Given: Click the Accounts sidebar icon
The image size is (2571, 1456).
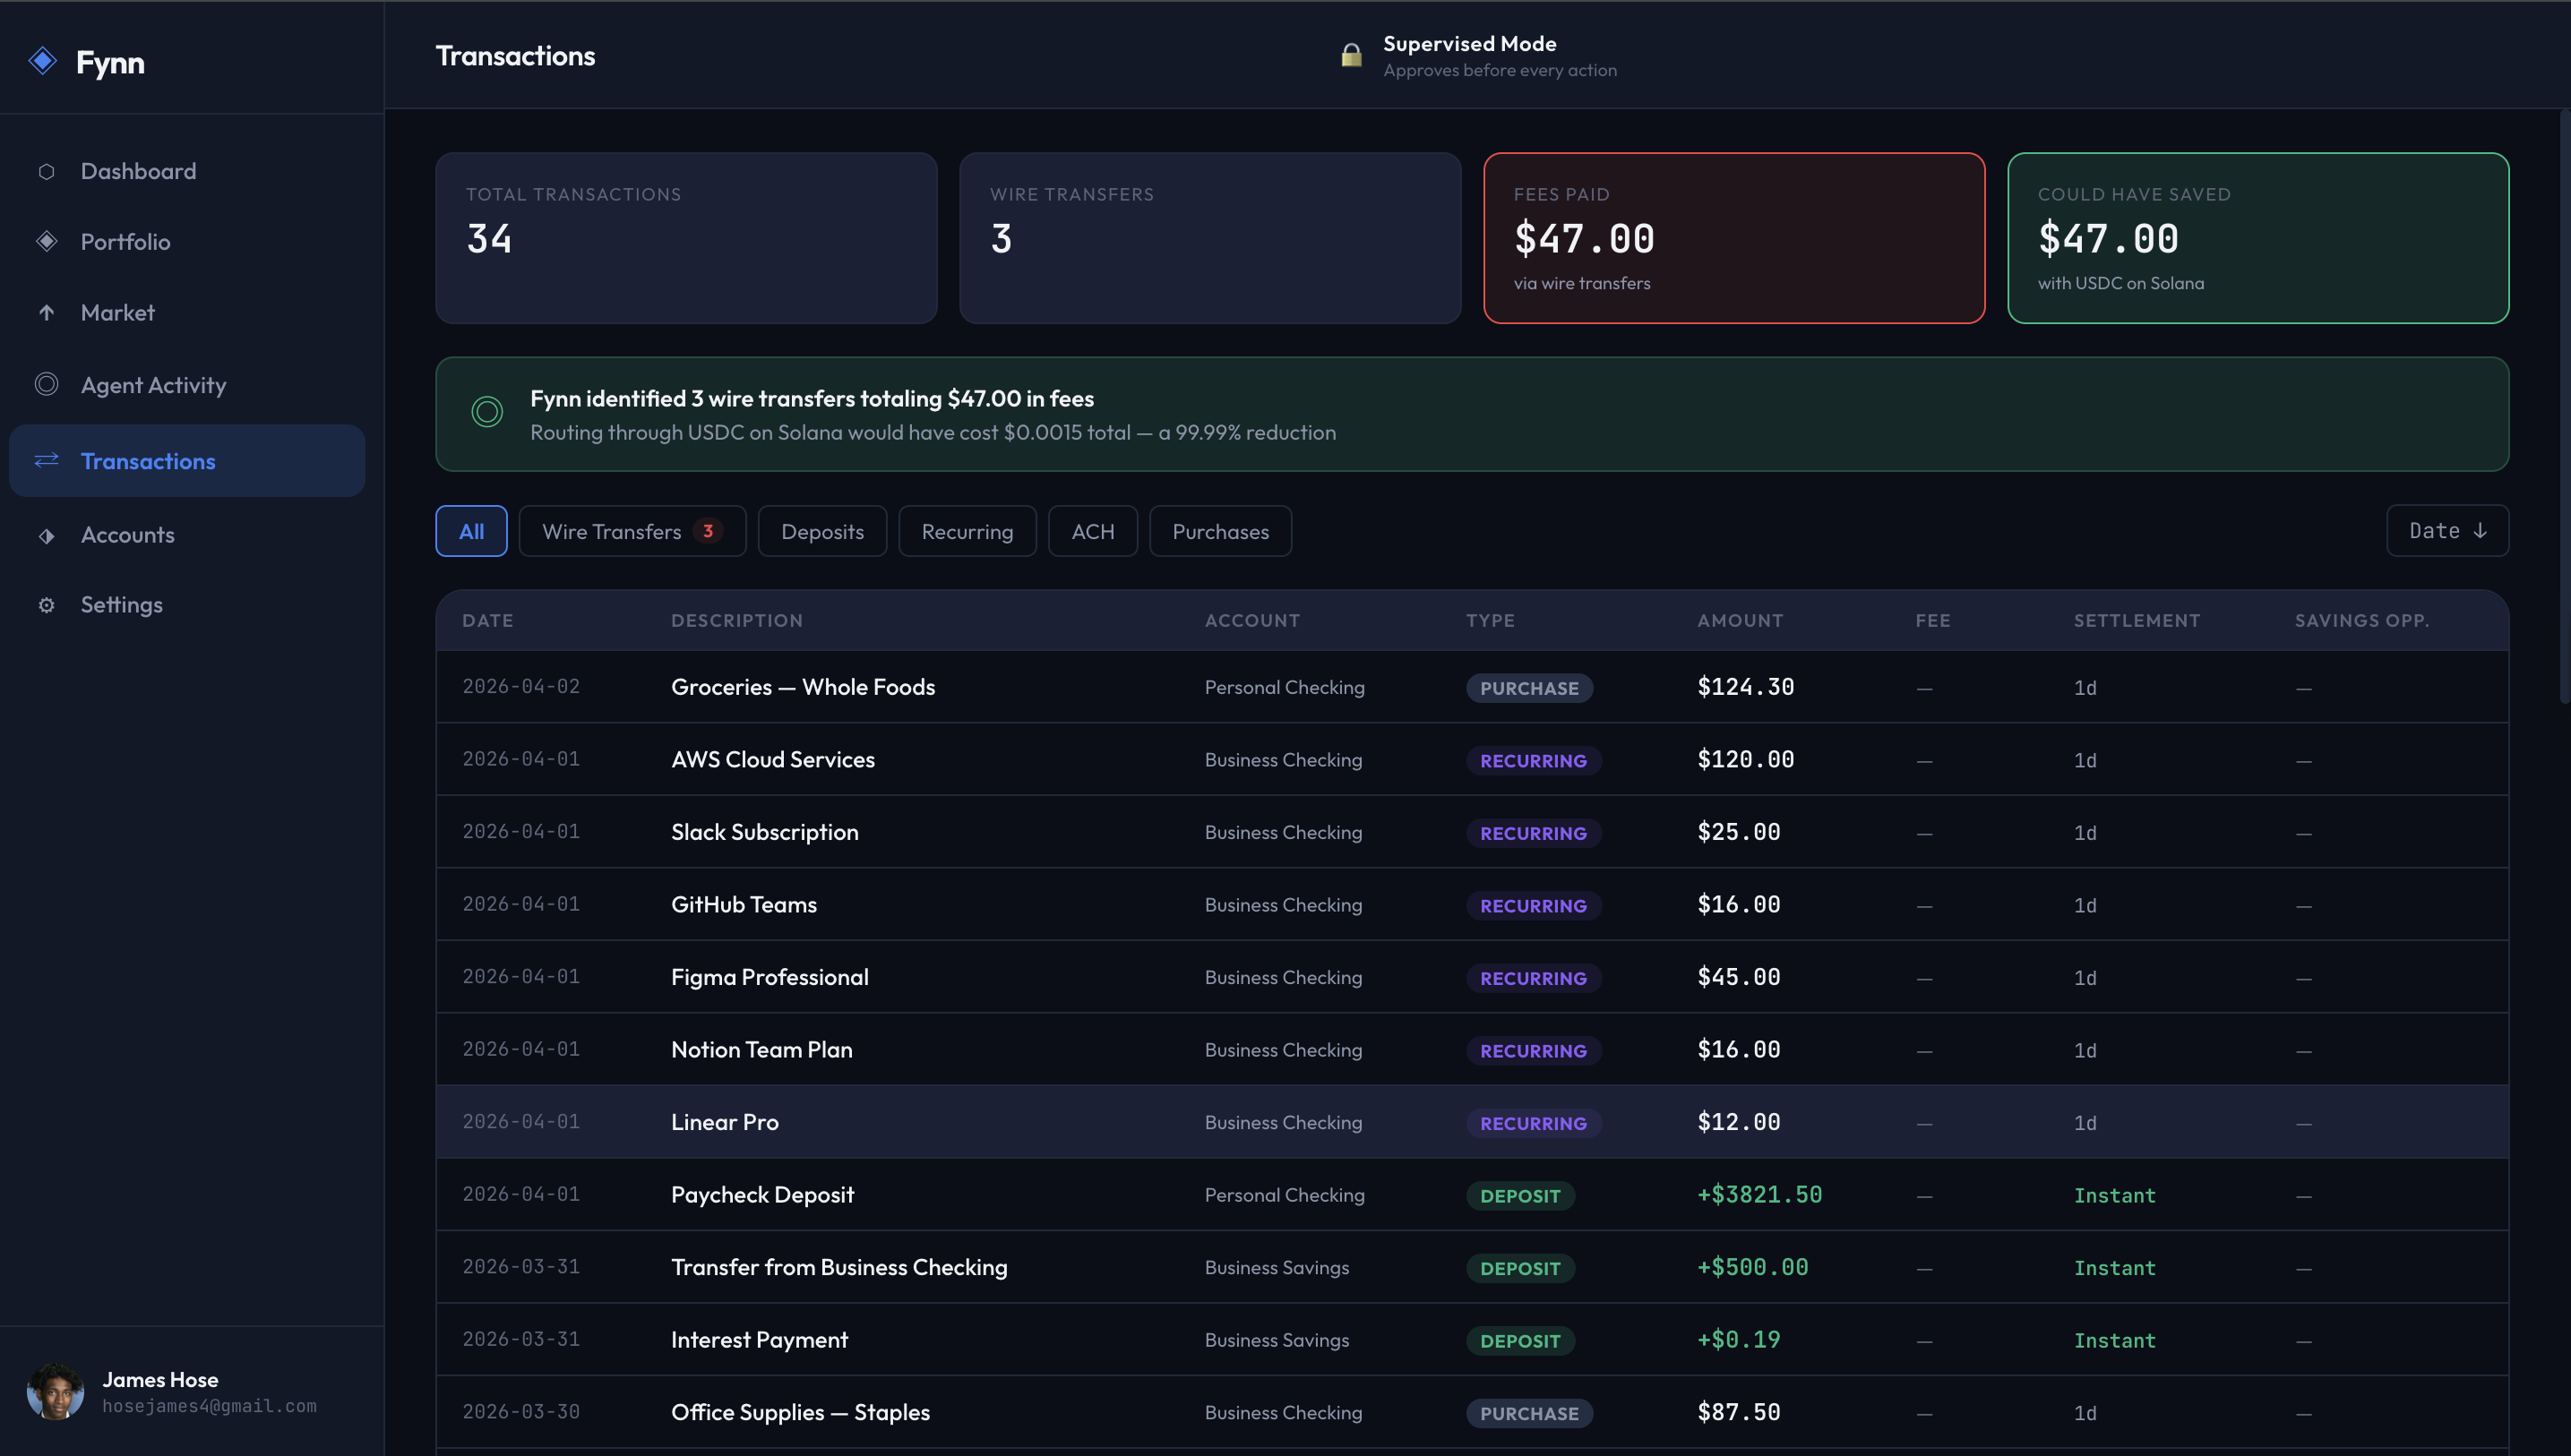Looking at the screenshot, I should click(46, 536).
